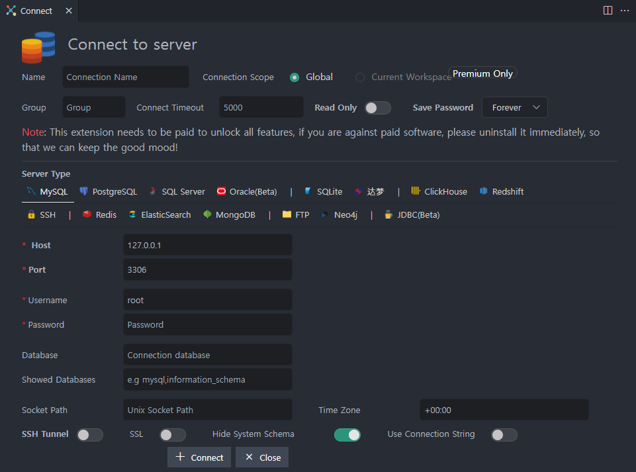Edit the Time Zone field
The width and height of the screenshot is (636, 472).
pos(504,410)
